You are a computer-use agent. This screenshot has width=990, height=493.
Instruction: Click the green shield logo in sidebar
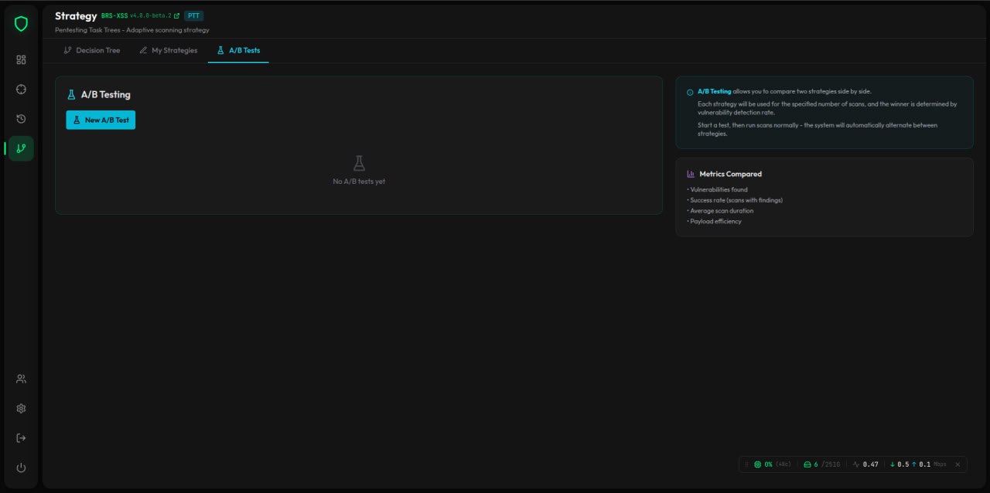tap(21, 24)
